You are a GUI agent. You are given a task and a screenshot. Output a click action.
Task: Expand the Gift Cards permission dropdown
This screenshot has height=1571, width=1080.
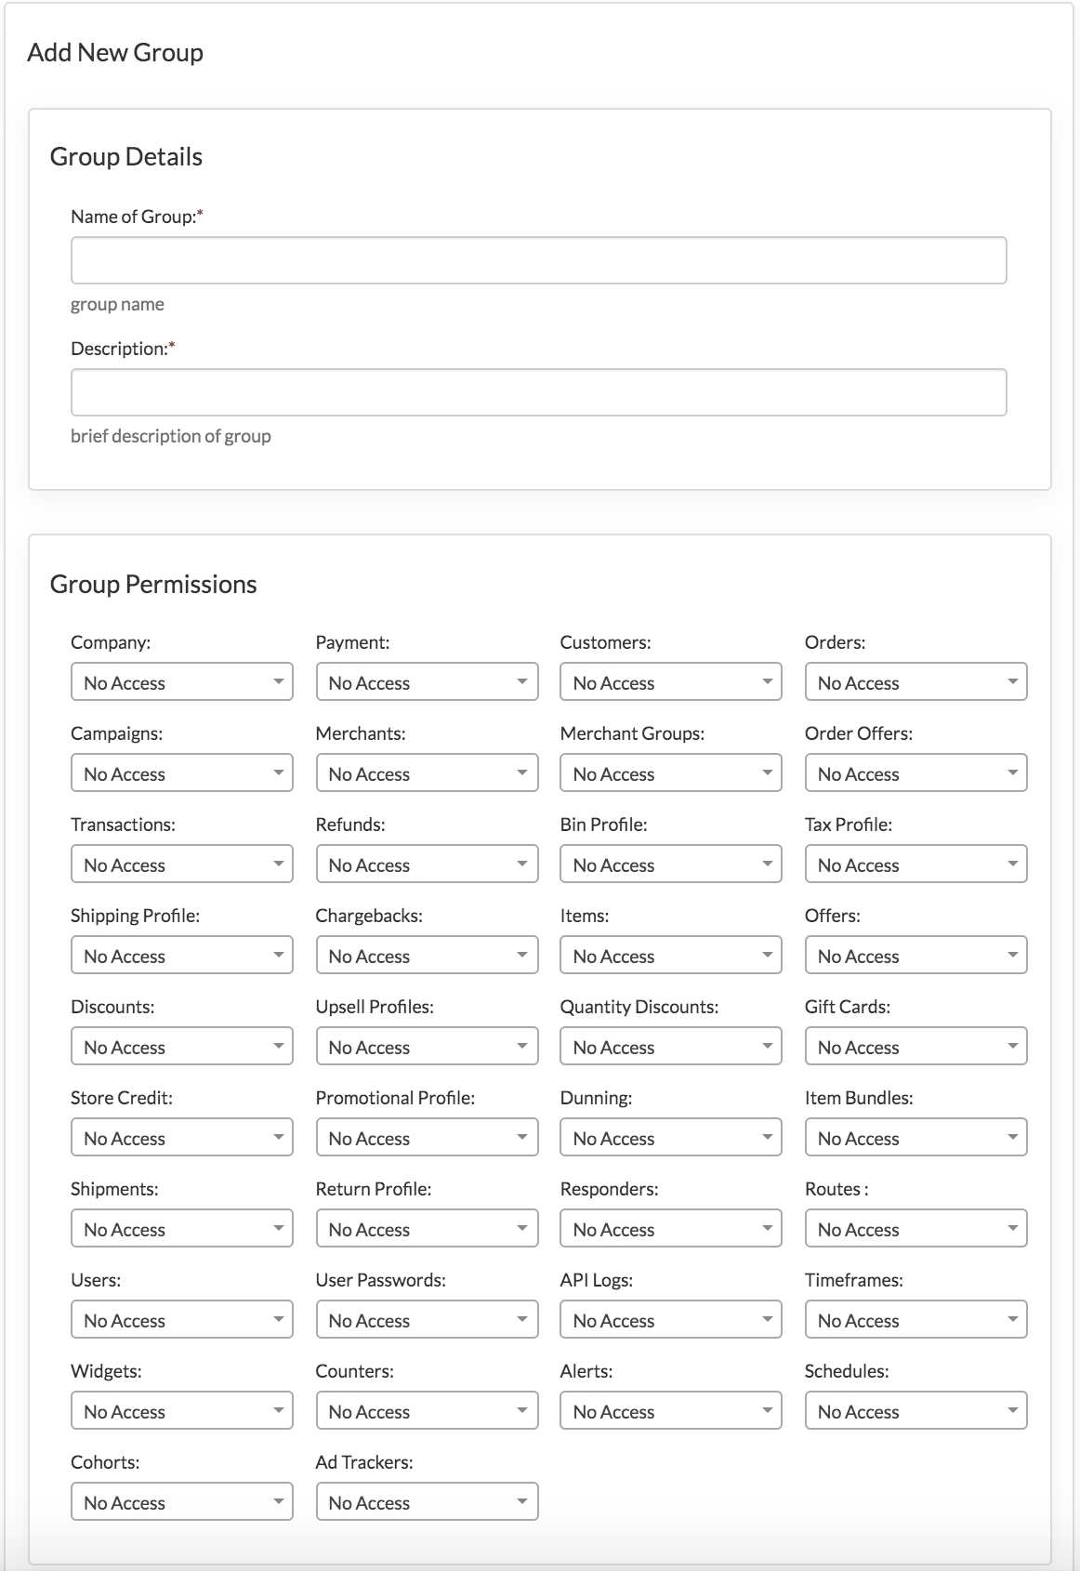[915, 1047]
